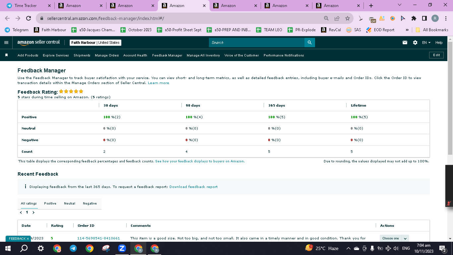This screenshot has width=453, height=255.
Task: Reload the page in Chrome
Action: (29, 19)
